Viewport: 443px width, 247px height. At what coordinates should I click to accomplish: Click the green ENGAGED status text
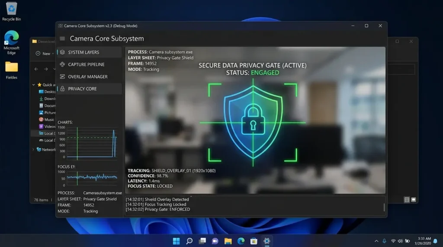265,73
